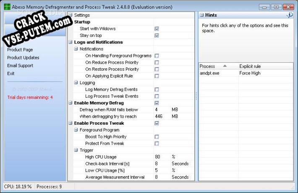Edit the Average Measurement Interval value
298x193 pixels.
click(x=162, y=177)
